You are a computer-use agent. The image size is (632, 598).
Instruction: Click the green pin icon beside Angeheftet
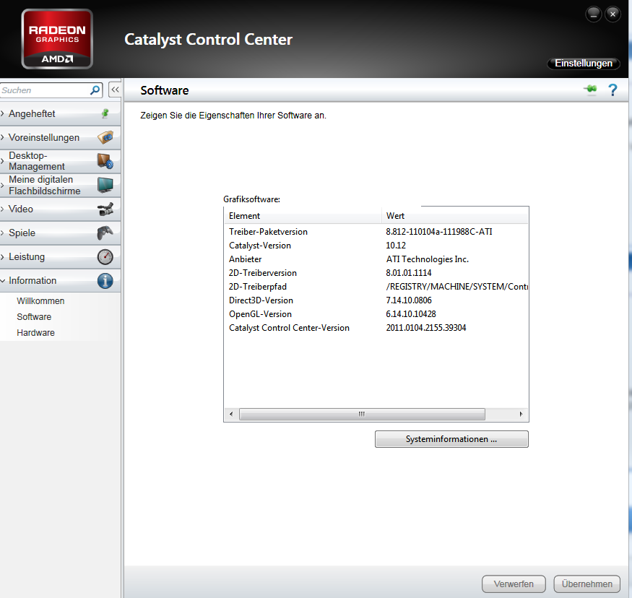105,113
